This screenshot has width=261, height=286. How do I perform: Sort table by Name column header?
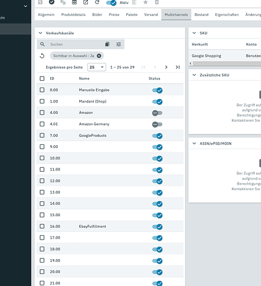[x=84, y=78]
